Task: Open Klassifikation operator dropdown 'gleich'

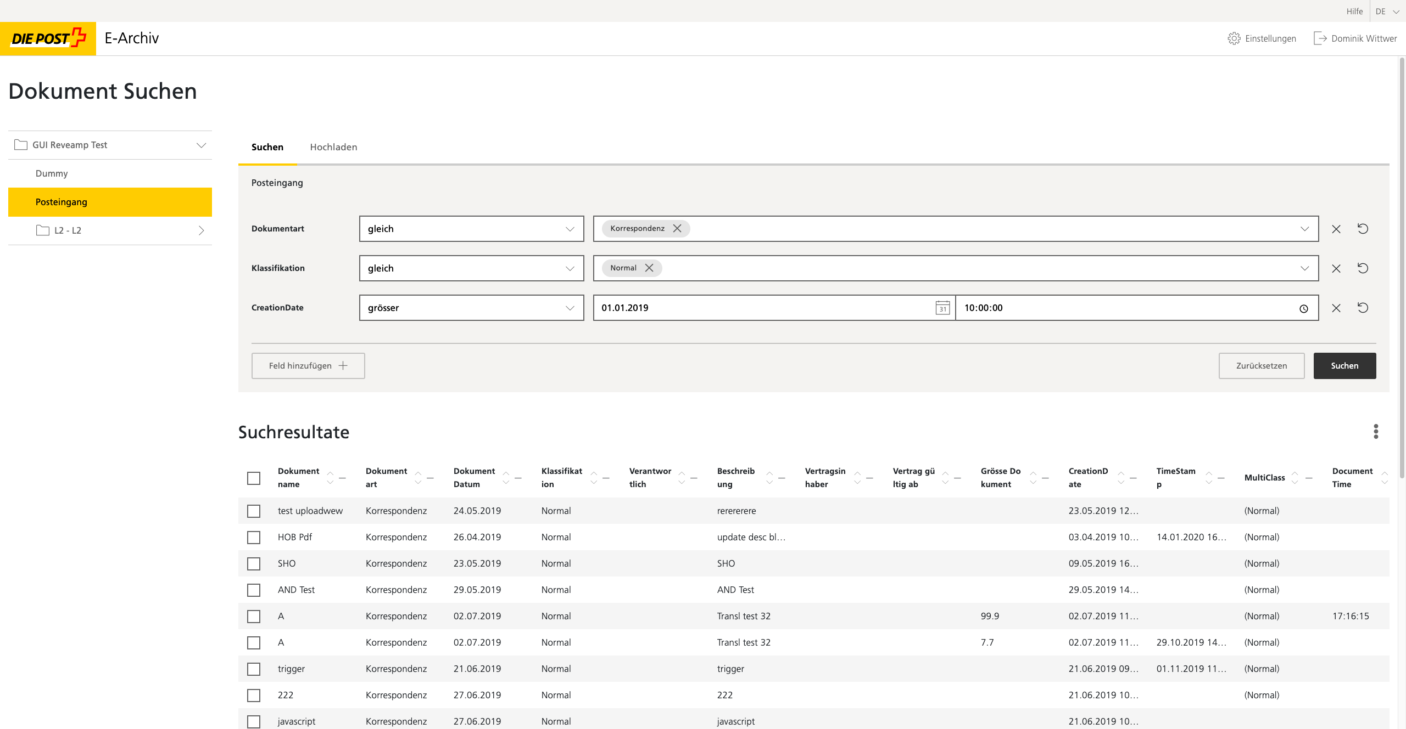Action: tap(471, 268)
